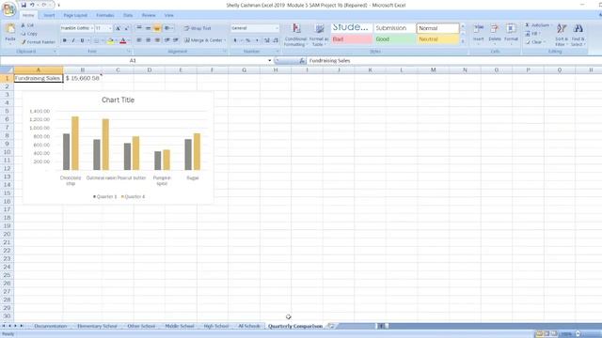602x338 pixels.
Task: Select the Format Painter tool
Action: pos(39,42)
